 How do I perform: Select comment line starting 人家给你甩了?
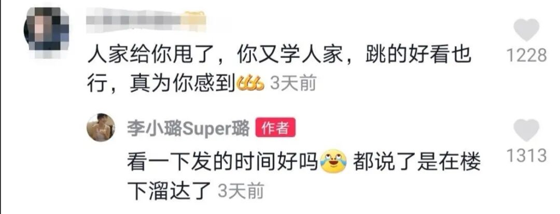pos(279,56)
